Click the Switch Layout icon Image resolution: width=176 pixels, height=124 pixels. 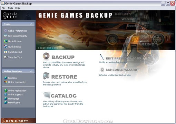click(6, 52)
